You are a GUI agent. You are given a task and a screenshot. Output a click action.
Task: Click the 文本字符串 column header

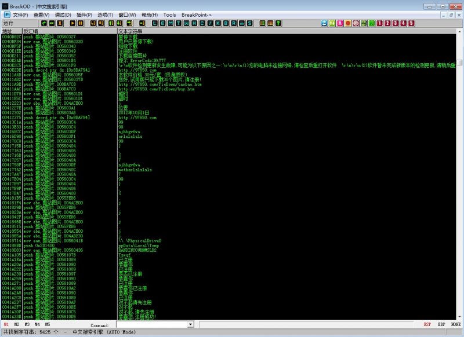click(x=287, y=31)
